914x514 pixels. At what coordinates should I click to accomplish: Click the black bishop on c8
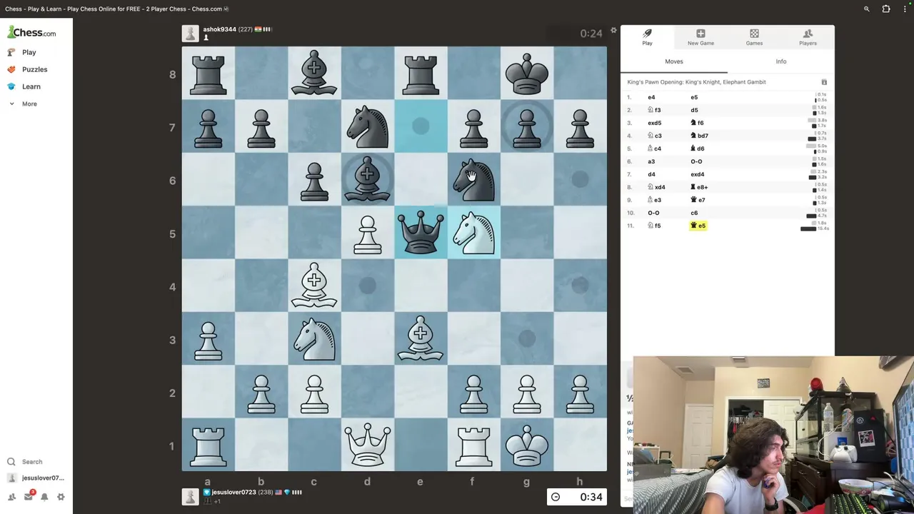314,74
